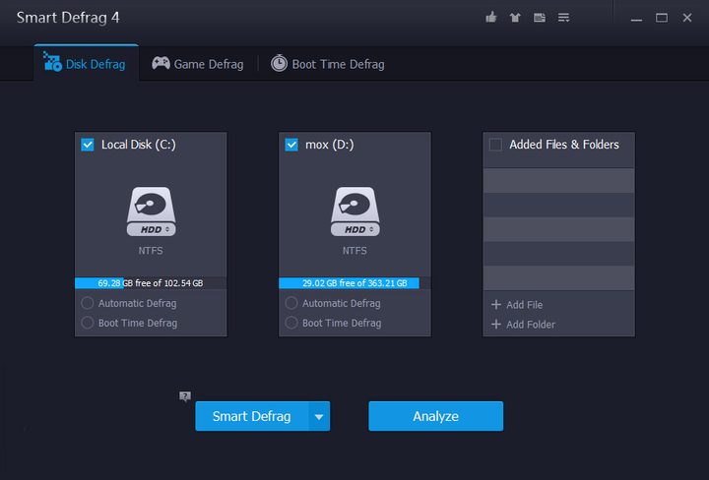Screen dimensions: 709x480
Task: Switch to the Boot Time Defrag tab
Action: (x=327, y=64)
